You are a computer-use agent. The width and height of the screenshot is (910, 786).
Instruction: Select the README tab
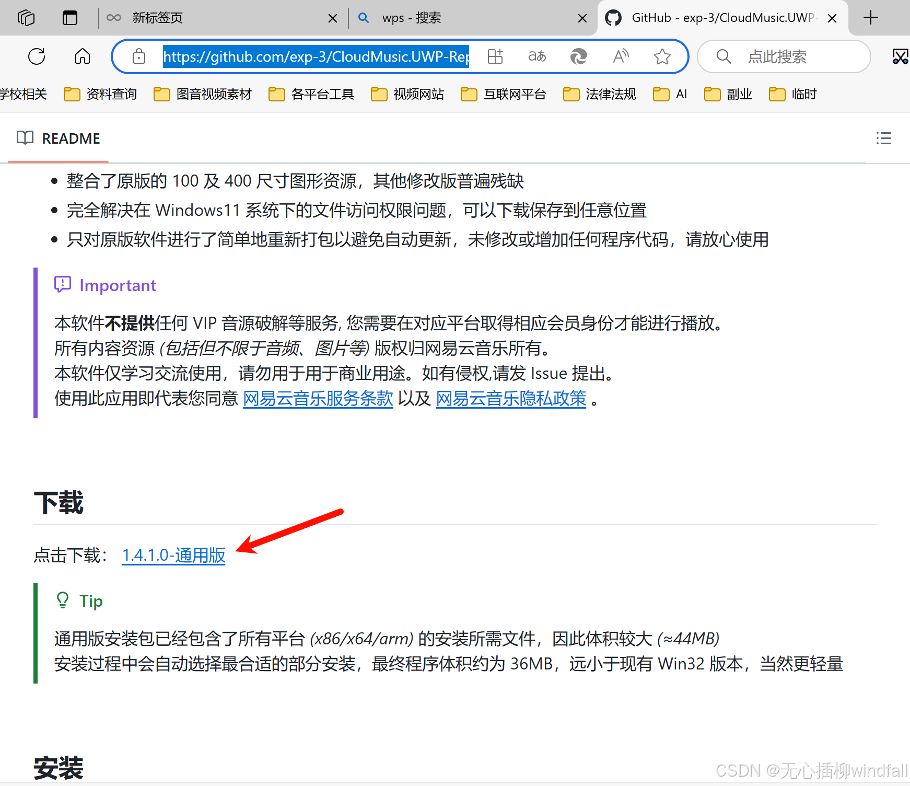click(59, 138)
